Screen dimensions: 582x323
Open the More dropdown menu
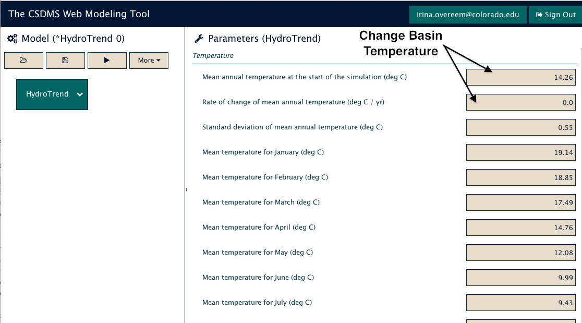[149, 61]
